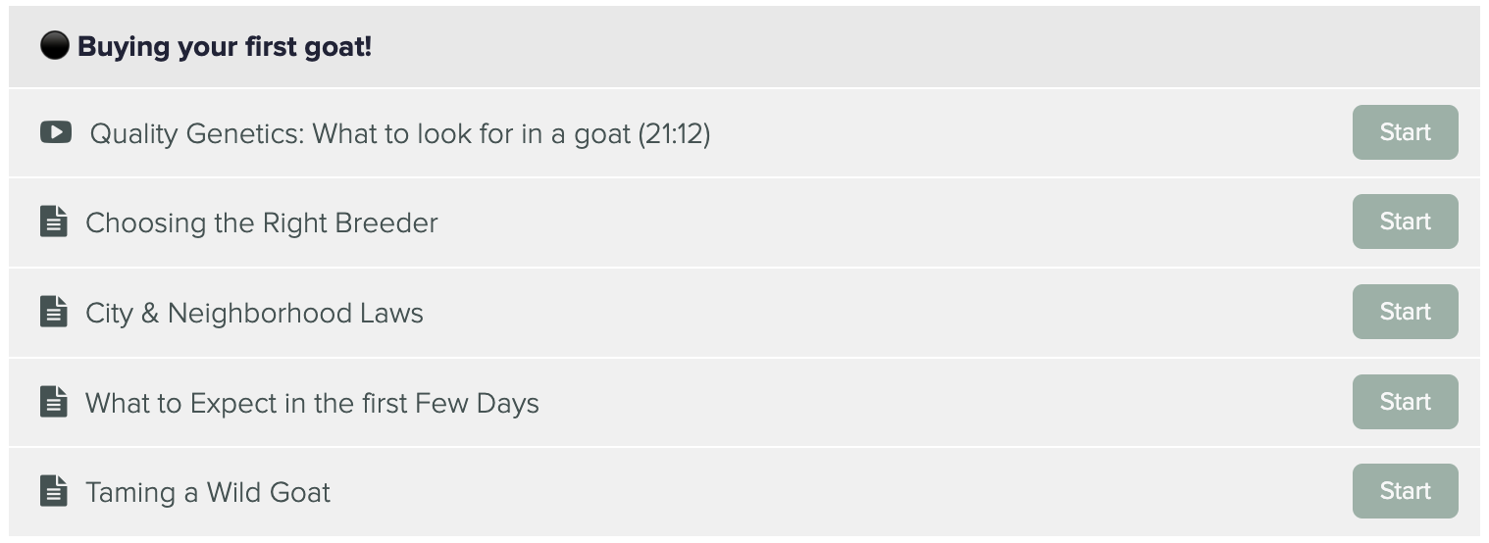Screen dimensions: 1489x543
Task: Open the Taming a Wild Goat title link
Action: (208, 492)
